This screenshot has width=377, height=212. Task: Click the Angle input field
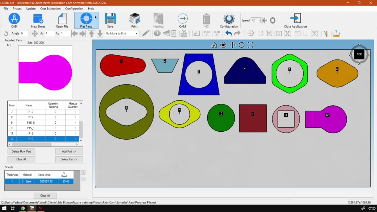tap(24, 34)
